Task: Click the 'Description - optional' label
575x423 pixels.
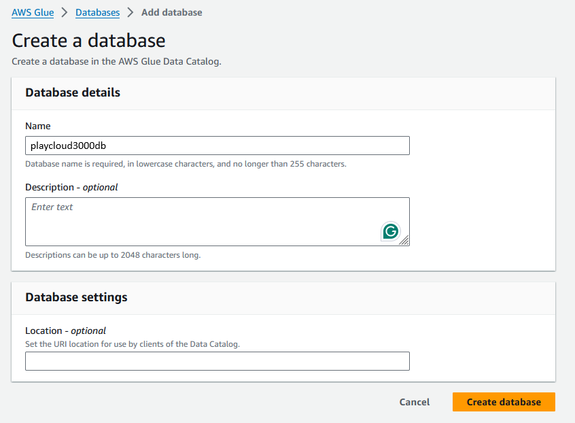Action: (x=71, y=188)
